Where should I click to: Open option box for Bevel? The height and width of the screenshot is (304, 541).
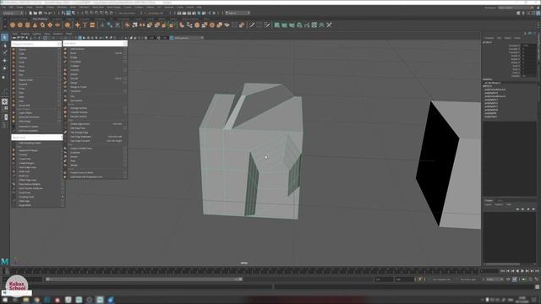point(125,53)
